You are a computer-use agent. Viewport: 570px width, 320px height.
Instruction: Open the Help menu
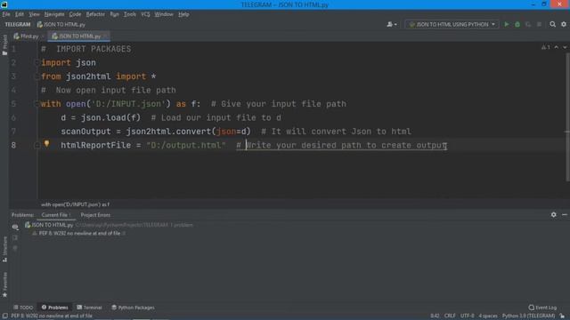pyautogui.click(x=183, y=14)
